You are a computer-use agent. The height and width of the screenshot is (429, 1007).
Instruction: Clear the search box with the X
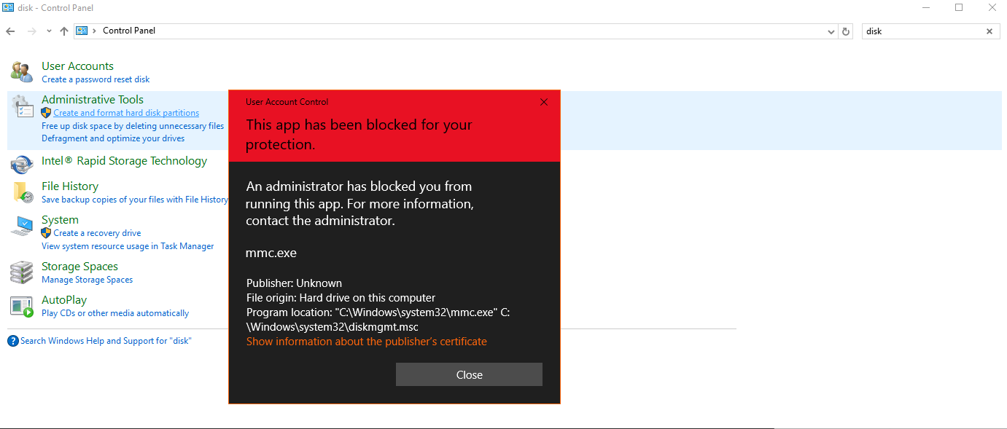989,31
